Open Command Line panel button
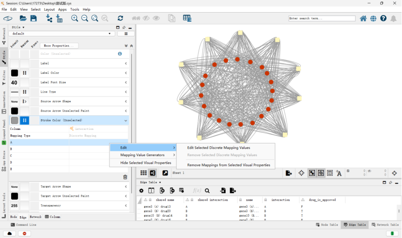The width and height of the screenshot is (402, 238). [x=24, y=224]
